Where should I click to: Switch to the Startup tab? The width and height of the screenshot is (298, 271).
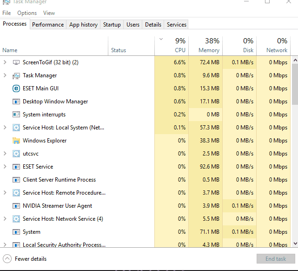click(x=112, y=25)
